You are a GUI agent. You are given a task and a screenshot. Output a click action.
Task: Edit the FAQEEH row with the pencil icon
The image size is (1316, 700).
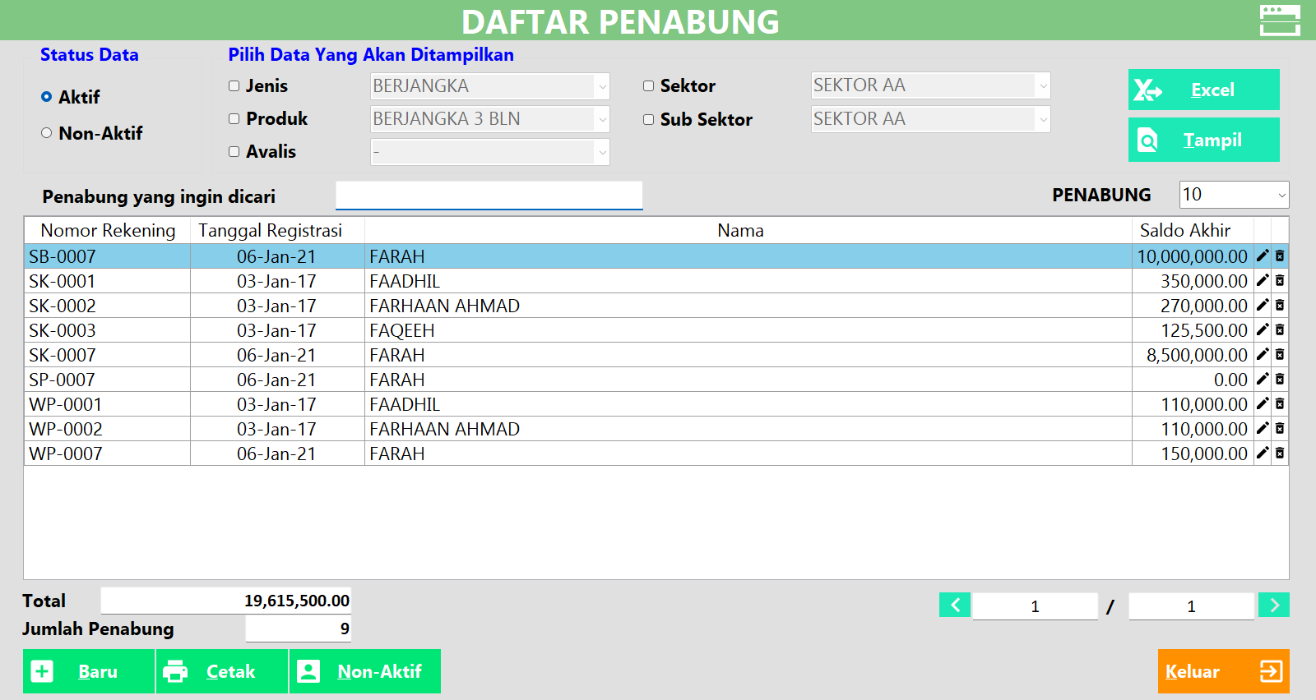coord(1263,330)
